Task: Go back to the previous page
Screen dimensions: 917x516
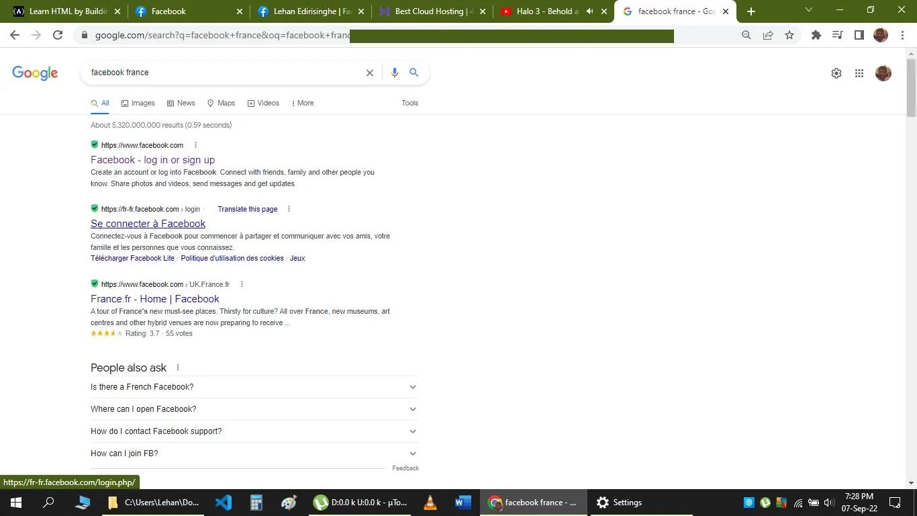Action: 15,35
